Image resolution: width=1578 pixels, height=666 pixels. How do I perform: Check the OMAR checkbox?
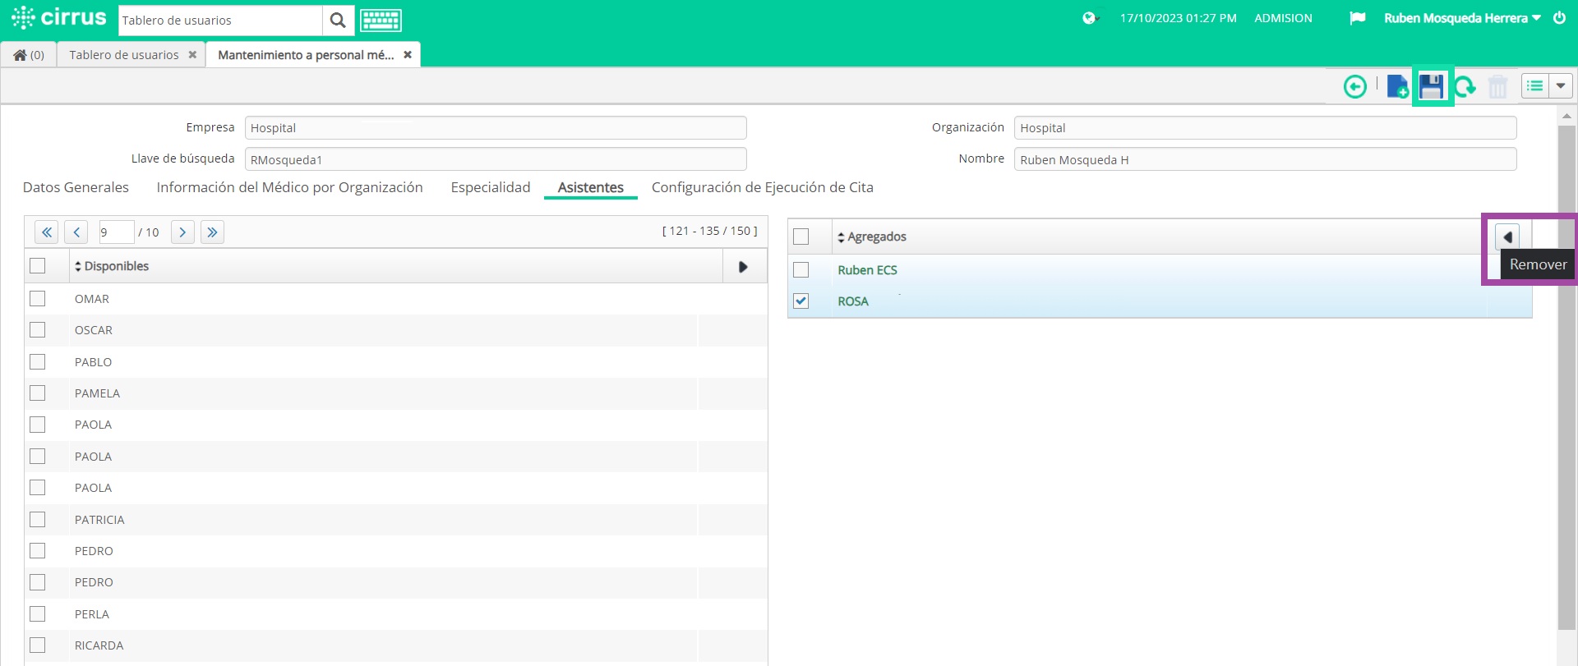click(x=38, y=299)
